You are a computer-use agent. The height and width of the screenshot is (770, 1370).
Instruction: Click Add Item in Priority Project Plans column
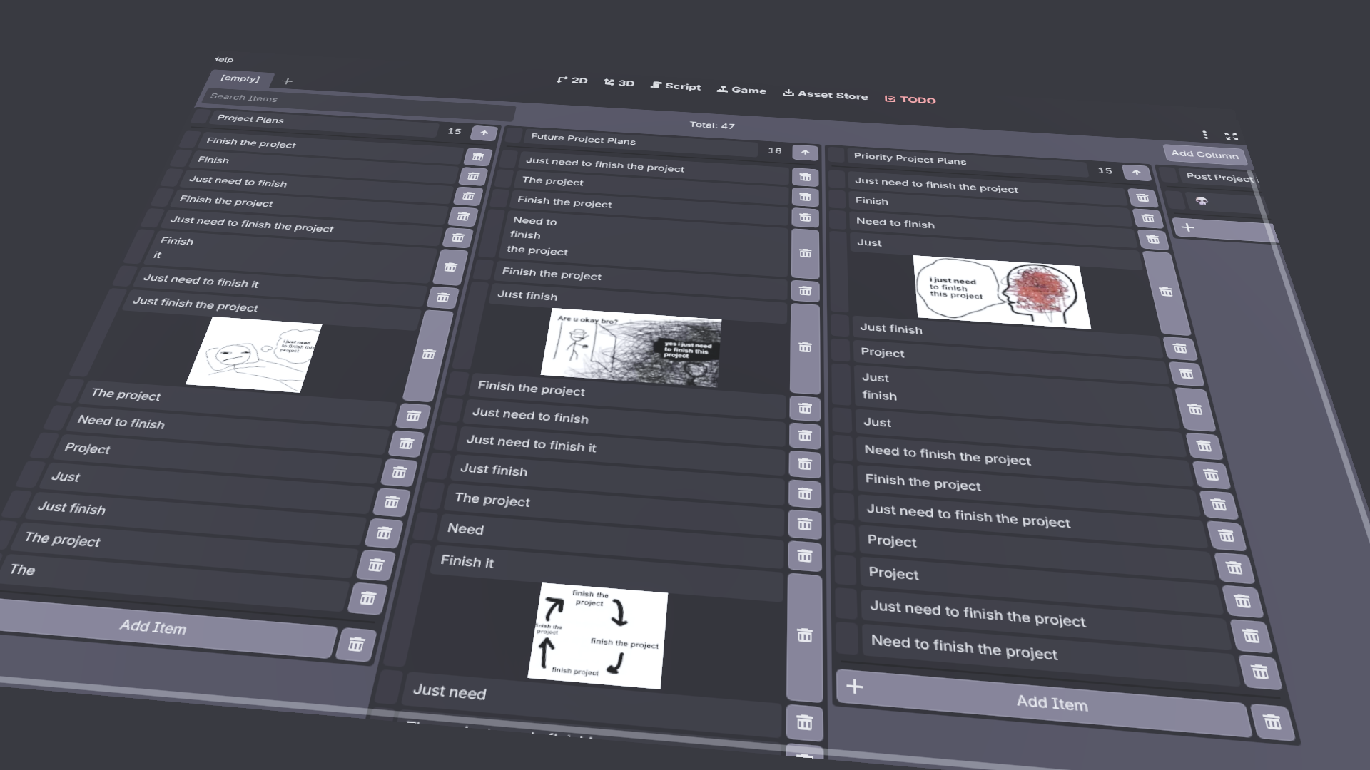(1051, 702)
